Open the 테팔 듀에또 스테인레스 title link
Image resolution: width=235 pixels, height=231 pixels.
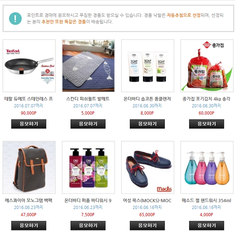point(29,99)
